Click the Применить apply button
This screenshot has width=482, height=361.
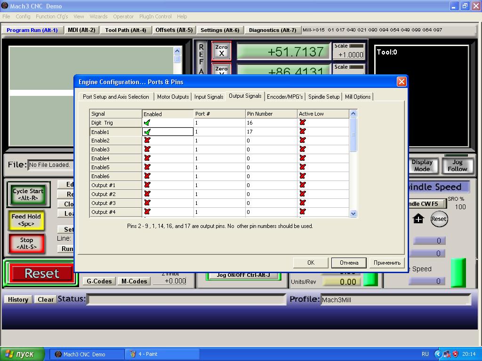[x=387, y=263]
